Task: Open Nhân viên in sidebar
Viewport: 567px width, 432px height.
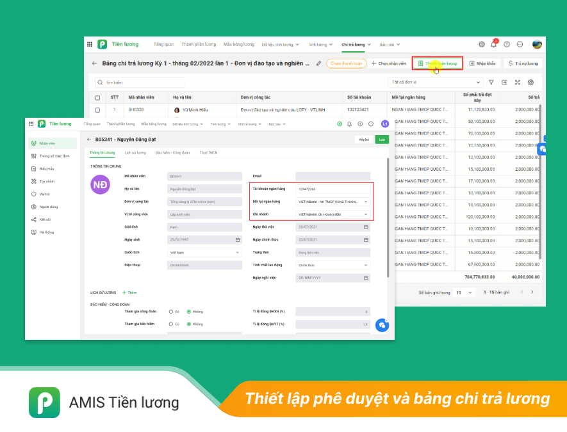Action: (x=53, y=143)
